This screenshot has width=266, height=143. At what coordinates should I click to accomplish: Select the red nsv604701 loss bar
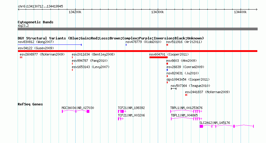click(158, 57)
